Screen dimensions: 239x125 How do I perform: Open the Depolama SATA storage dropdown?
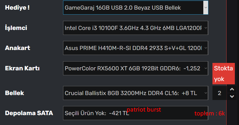tap(136, 113)
